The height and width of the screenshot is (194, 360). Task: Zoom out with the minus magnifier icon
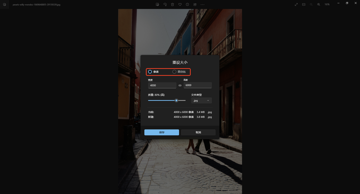[x=311, y=4]
